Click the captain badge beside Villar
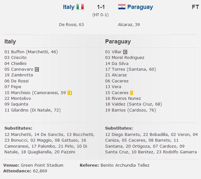Viewport: 201px width, 179px height. pyautogui.click(x=125, y=52)
